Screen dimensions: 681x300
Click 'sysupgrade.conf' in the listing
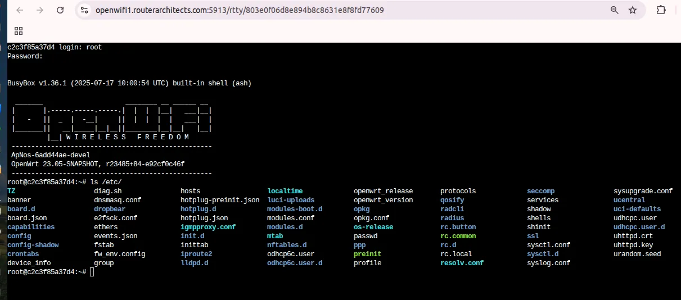pyautogui.click(x=643, y=191)
